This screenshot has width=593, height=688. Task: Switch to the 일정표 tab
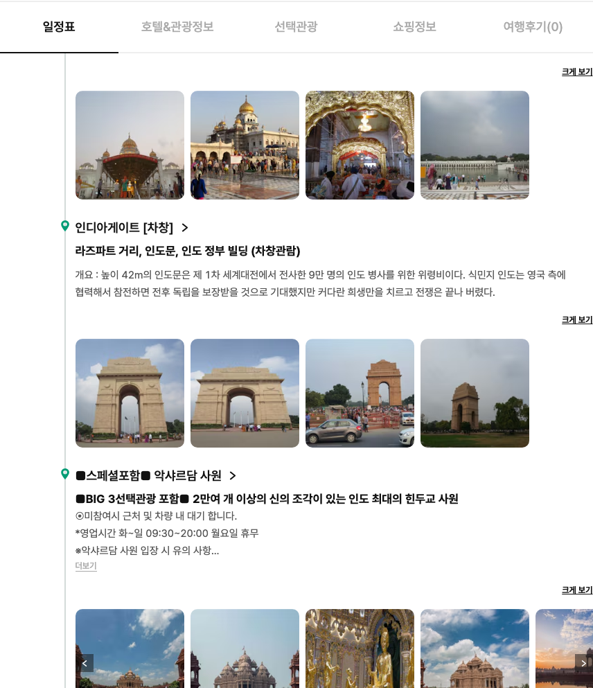(x=59, y=27)
